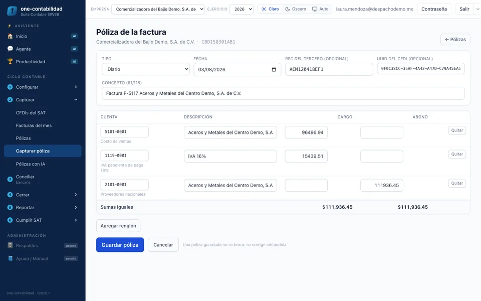Open Pólizas con IA menu item
Viewport: 481px width, 301px height.
[43, 164]
